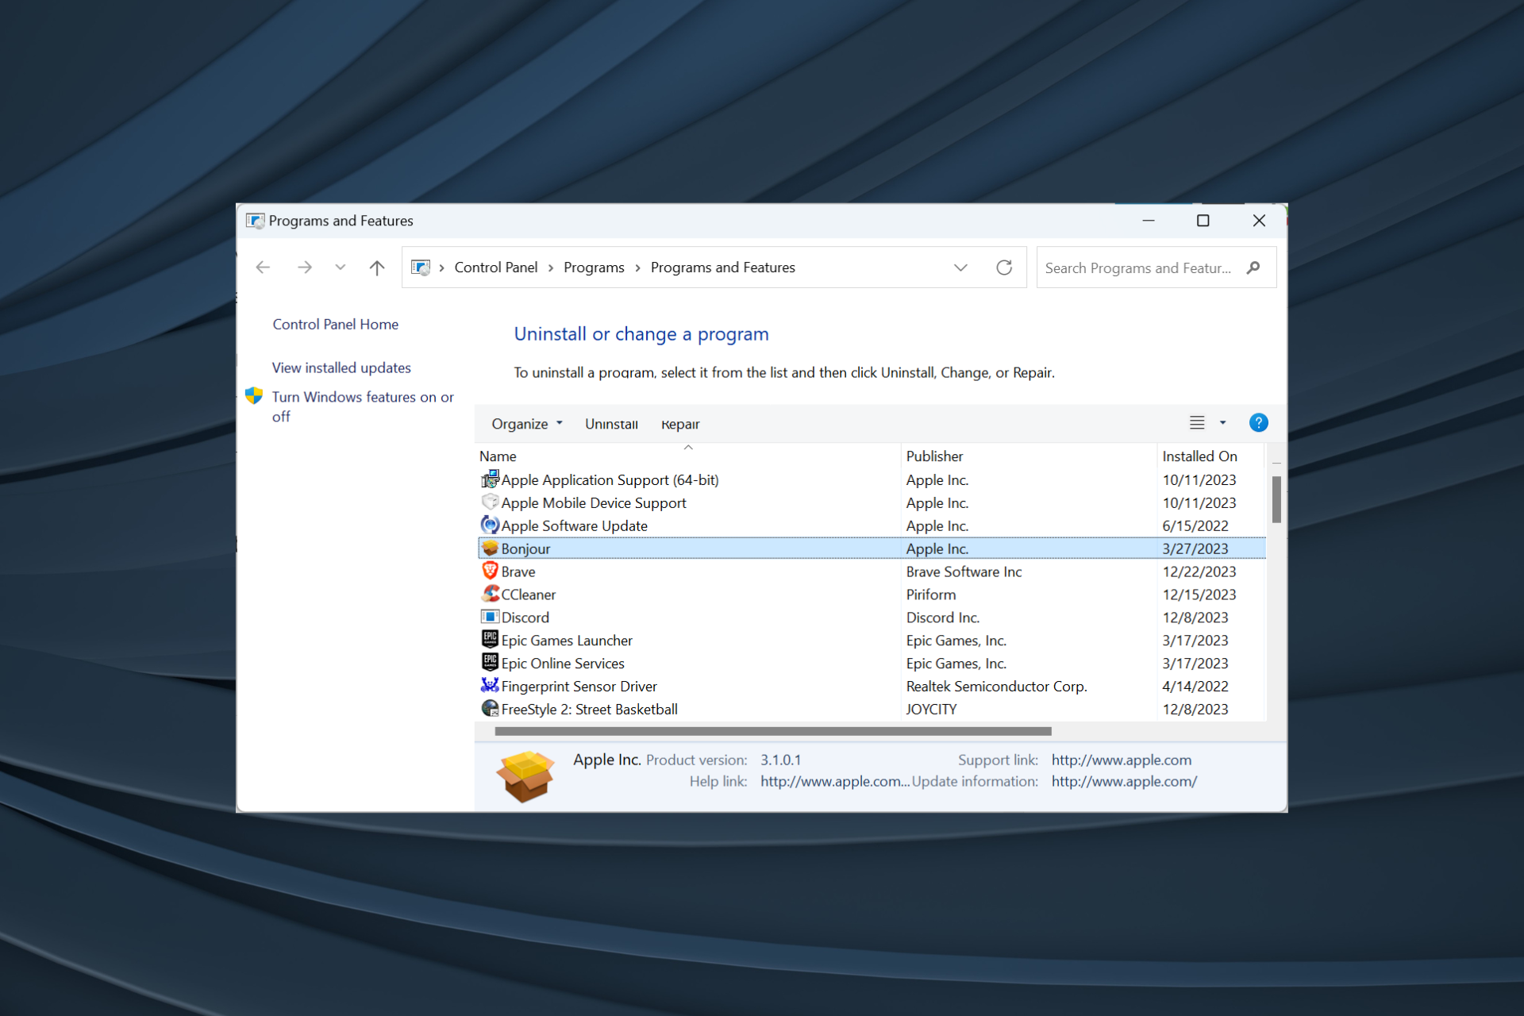This screenshot has height=1016, width=1524.
Task: Open the blue Help question mark
Action: click(x=1258, y=423)
